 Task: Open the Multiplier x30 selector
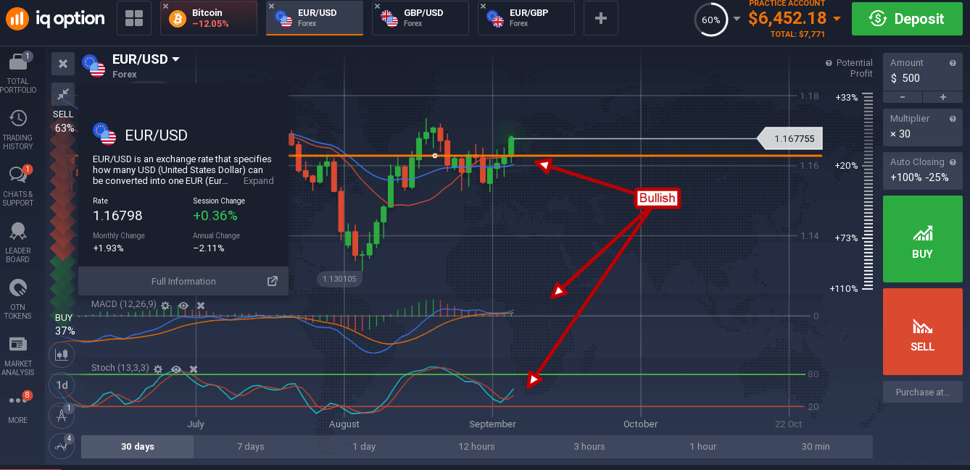(922, 127)
